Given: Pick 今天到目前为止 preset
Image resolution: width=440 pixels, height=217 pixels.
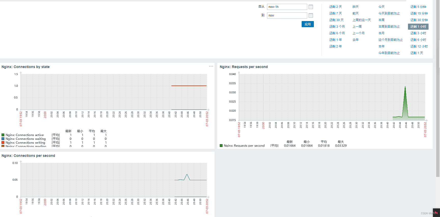Looking at the screenshot, I should [389, 13].
